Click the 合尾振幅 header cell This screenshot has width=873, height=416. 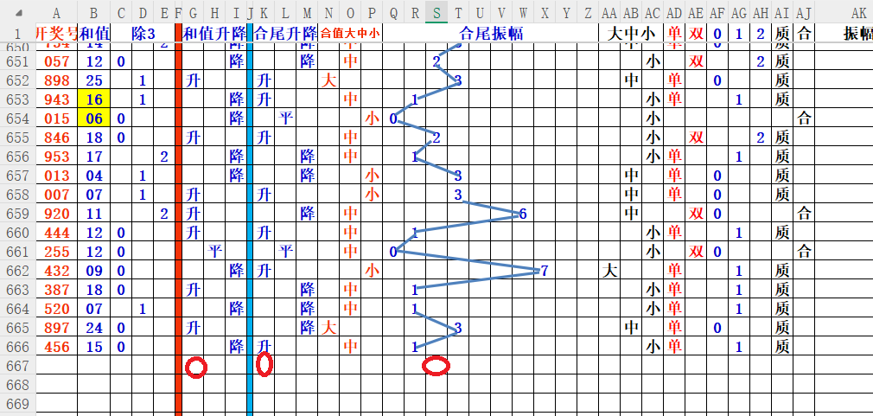point(490,34)
